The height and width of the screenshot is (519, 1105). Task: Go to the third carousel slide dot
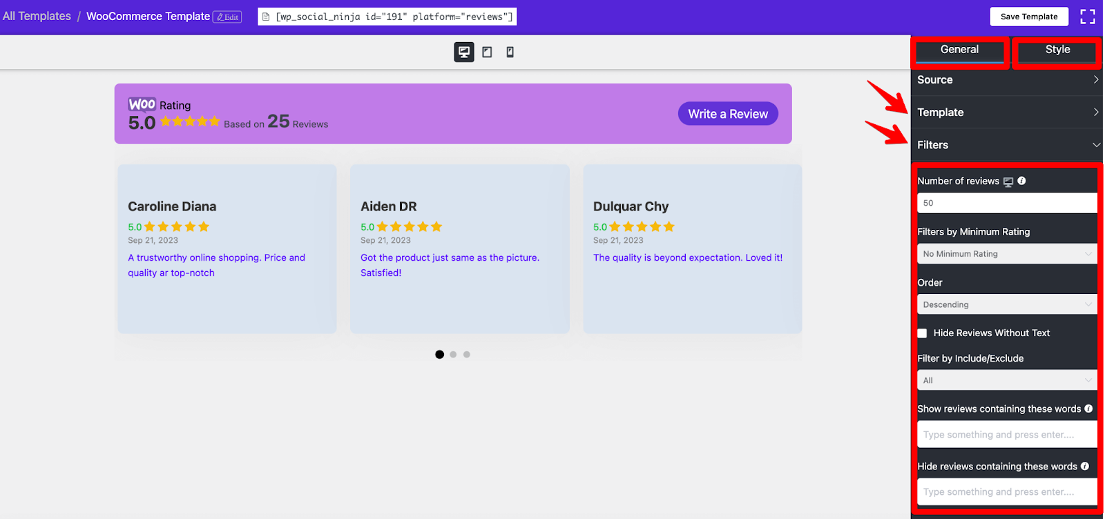pyautogui.click(x=467, y=355)
